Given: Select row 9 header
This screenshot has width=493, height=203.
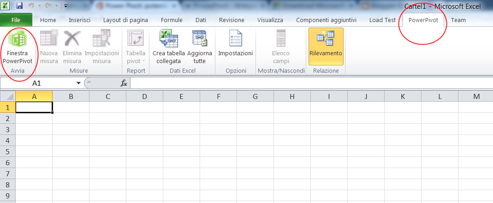Looking at the screenshot, I should (8, 196).
